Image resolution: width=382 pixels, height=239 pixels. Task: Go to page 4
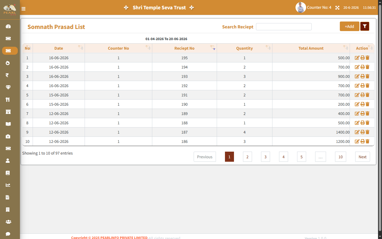284,157
